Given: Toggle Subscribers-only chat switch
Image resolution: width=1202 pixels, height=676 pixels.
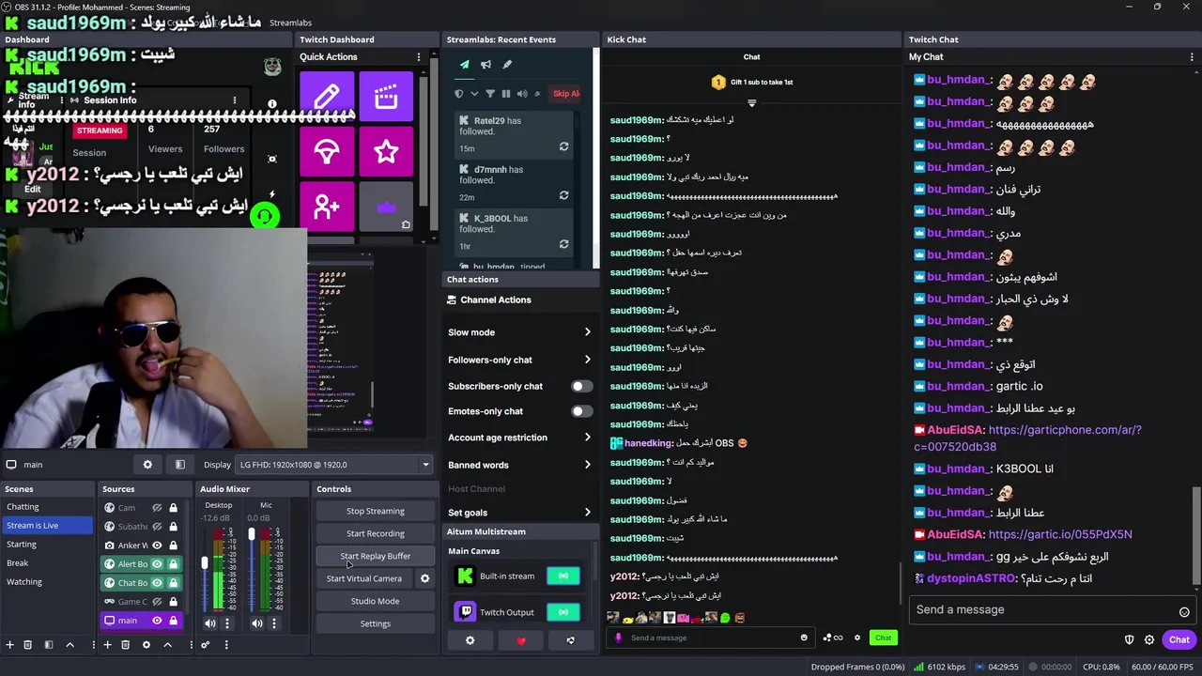Looking at the screenshot, I should click(581, 386).
